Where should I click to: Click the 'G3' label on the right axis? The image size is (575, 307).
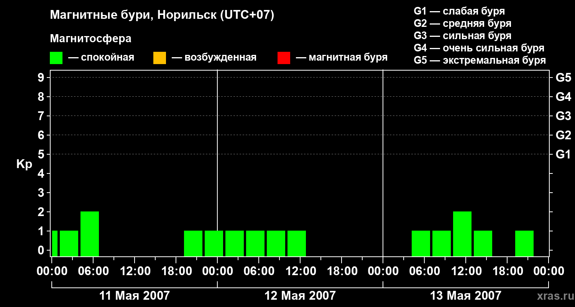tap(563, 116)
